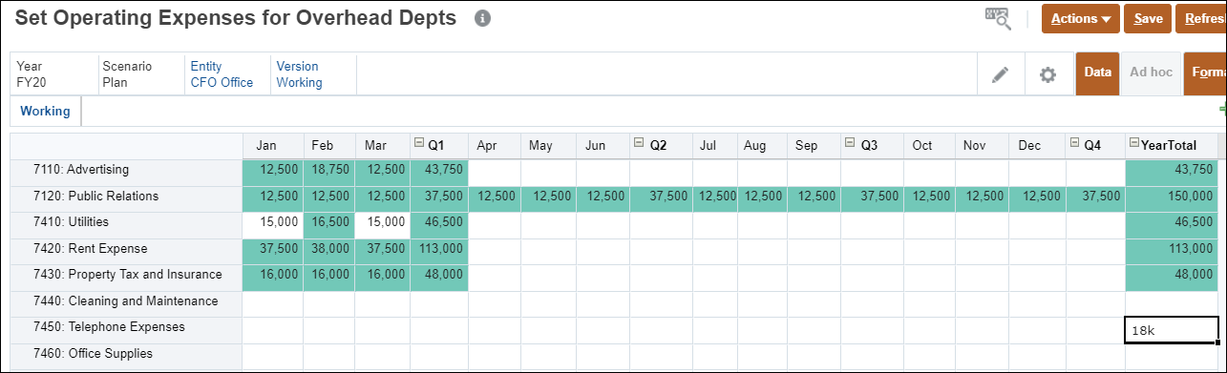The image size is (1227, 373).
Task: Click the form information icon beside title
Action: (x=482, y=18)
